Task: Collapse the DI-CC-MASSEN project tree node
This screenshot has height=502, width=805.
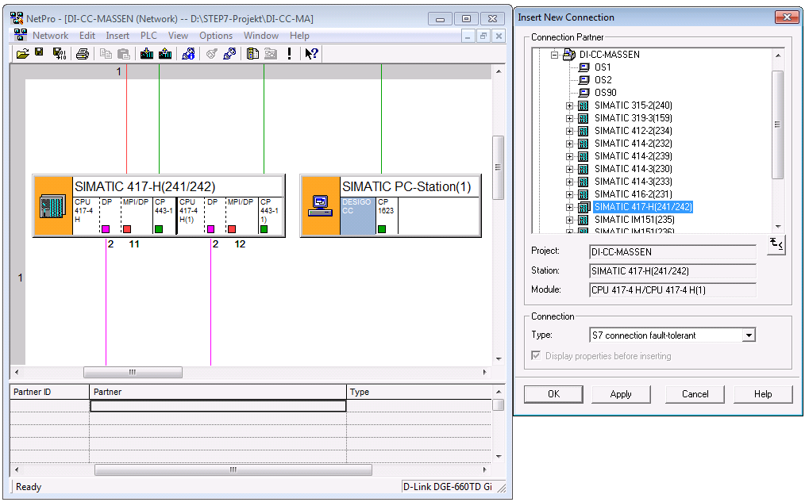Action: click(555, 55)
